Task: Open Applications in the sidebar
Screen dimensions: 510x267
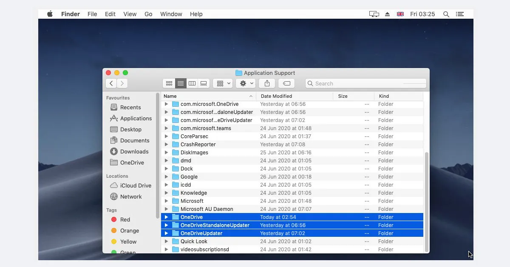Action: click(x=130, y=118)
